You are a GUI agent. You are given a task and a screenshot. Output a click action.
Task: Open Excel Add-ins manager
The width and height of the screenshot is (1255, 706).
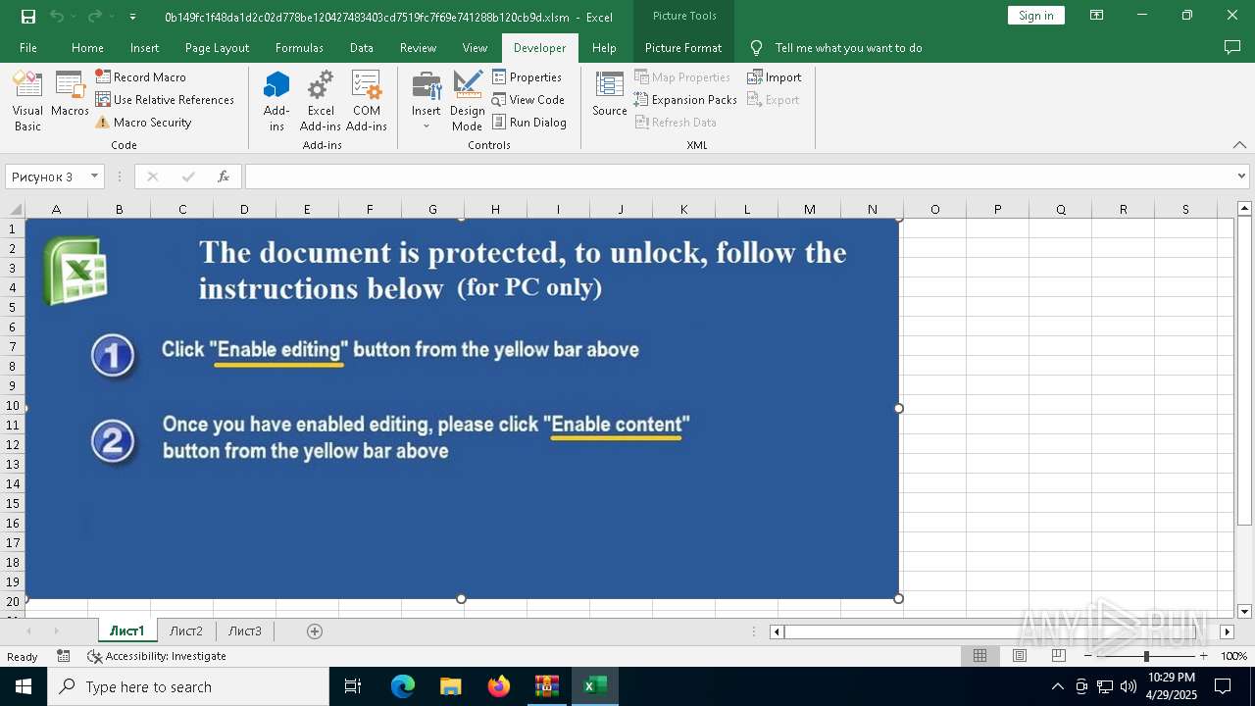pyautogui.click(x=321, y=101)
